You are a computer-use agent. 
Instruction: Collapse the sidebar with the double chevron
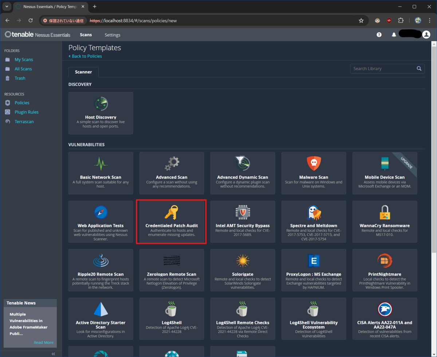(53, 354)
